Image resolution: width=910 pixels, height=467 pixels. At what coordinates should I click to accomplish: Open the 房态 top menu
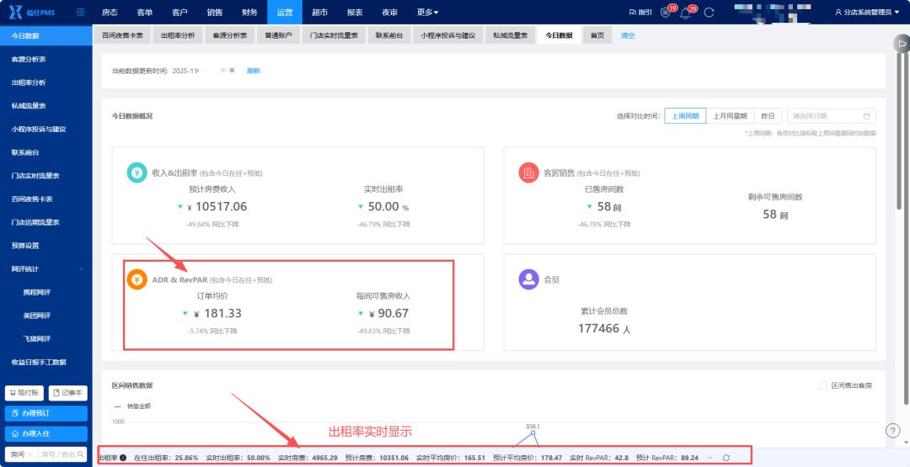click(110, 12)
